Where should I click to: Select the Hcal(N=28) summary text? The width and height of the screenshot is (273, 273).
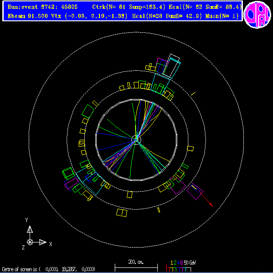click(167, 16)
